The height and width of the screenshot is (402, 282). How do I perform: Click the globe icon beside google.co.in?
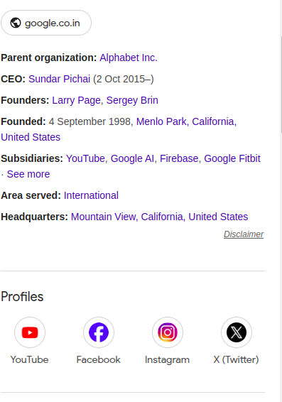point(16,23)
